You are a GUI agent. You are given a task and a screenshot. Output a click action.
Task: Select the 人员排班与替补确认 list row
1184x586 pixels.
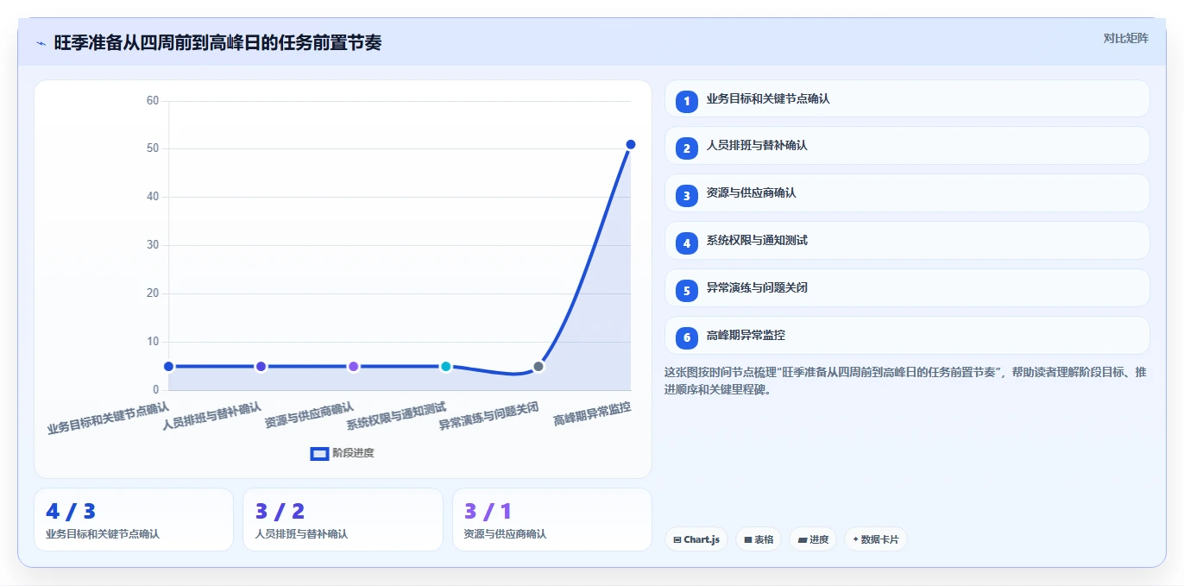coord(907,146)
